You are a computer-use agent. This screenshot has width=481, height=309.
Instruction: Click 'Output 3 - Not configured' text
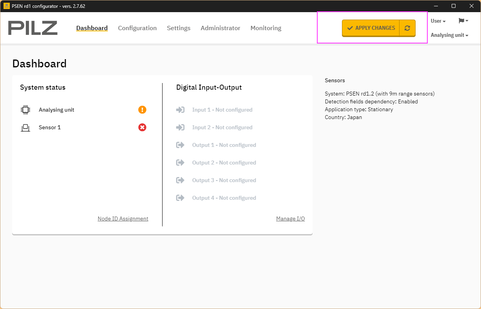pyautogui.click(x=224, y=180)
